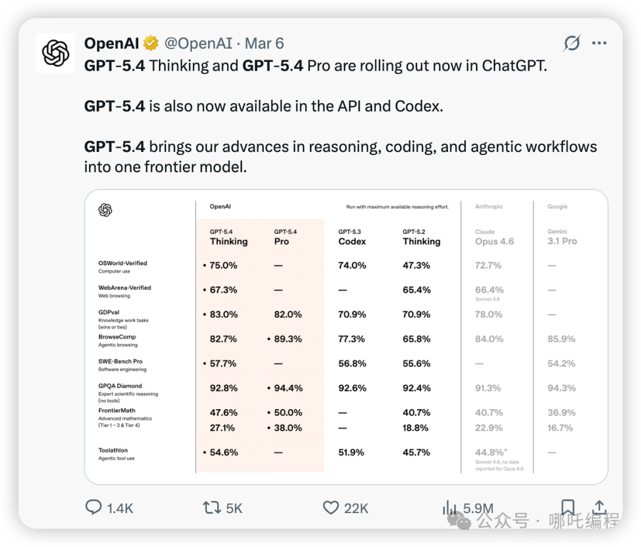Like the post with the heart
The width and height of the screenshot is (641, 547).
(331, 507)
